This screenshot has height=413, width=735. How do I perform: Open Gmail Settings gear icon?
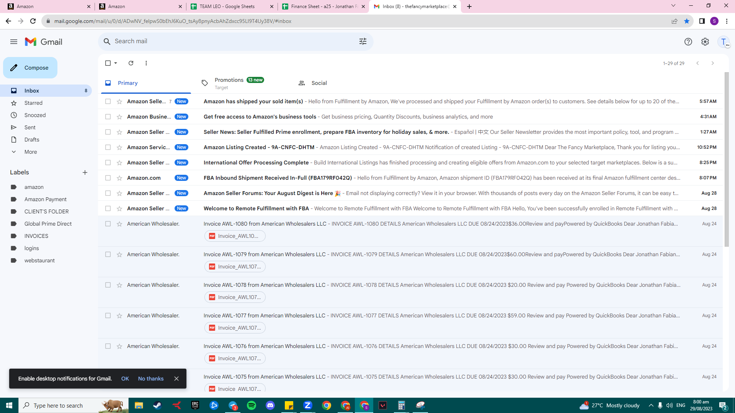pos(705,42)
